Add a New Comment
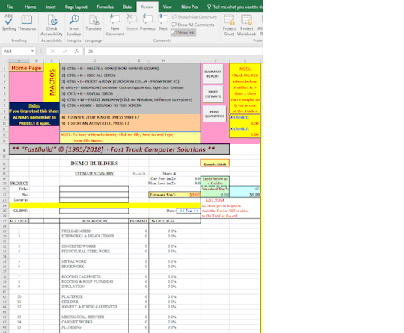The width and height of the screenshot is (404, 333). point(115,25)
